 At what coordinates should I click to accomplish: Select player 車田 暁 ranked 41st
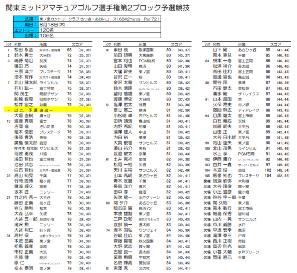click(x=120, y=50)
